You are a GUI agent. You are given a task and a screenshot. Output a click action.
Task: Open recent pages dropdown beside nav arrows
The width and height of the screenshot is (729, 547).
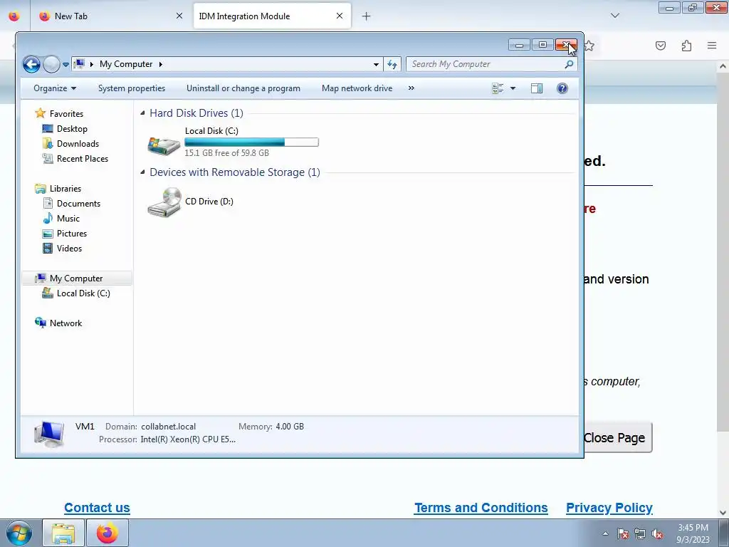(65, 65)
